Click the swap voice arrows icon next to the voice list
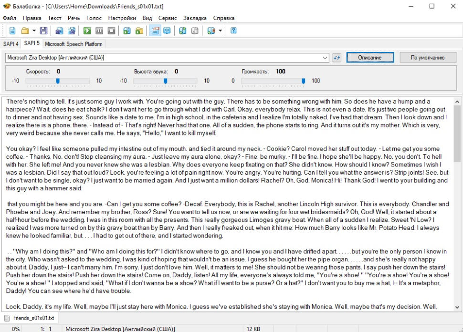Screen dimensions: 463x332 click(x=337, y=58)
